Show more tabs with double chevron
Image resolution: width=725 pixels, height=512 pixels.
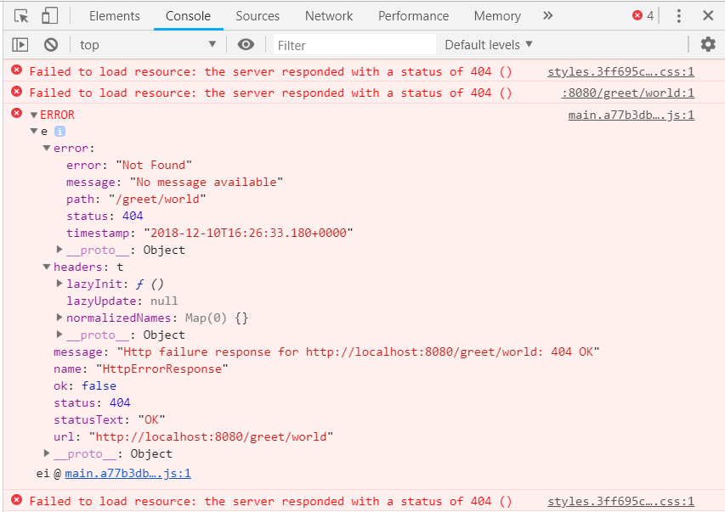(x=548, y=16)
